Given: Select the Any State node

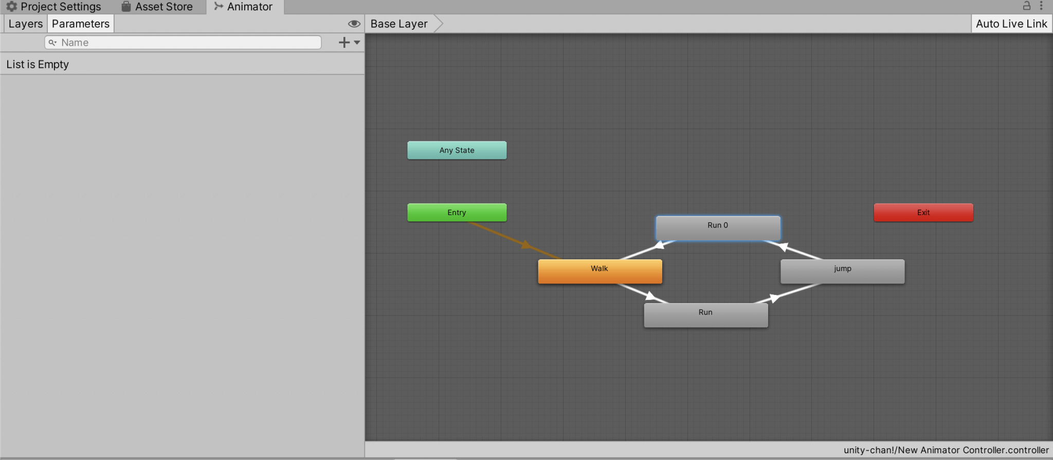Looking at the screenshot, I should 457,150.
